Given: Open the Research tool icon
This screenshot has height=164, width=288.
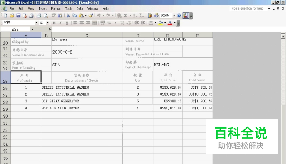Looking at the screenshot, I should (60, 16).
